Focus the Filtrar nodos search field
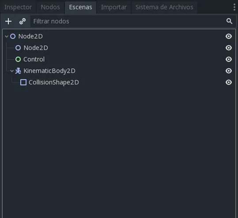 point(128,21)
